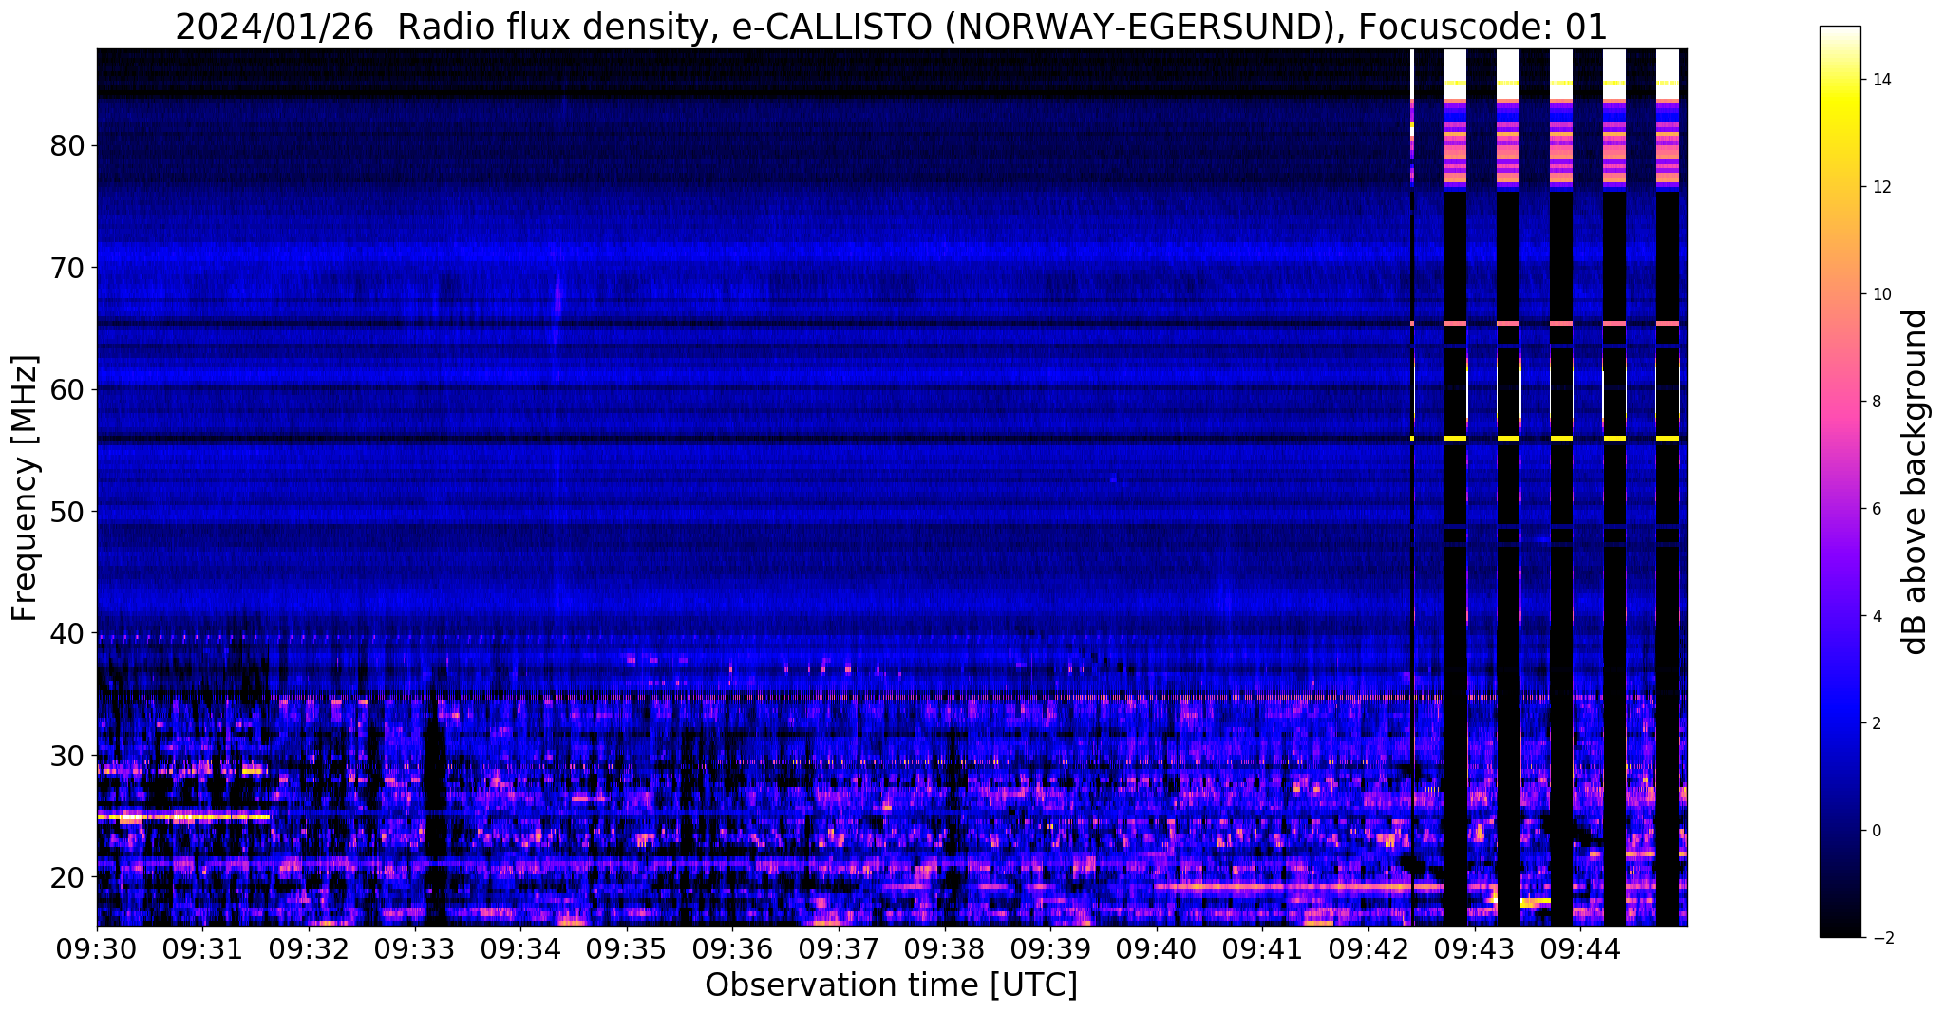
Task: Click the 30 MHz frequency tick label
Action: click(68, 755)
